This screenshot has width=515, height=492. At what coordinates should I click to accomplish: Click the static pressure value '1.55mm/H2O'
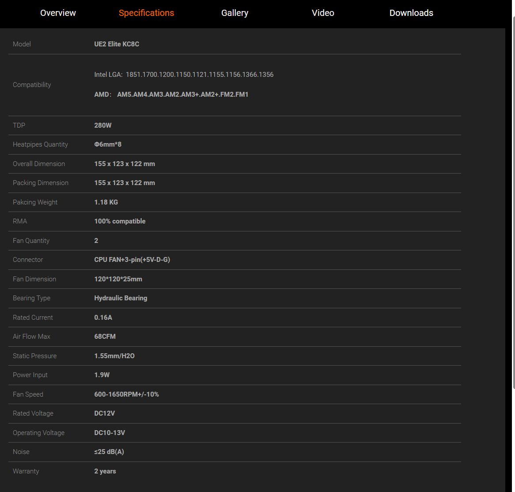click(114, 356)
